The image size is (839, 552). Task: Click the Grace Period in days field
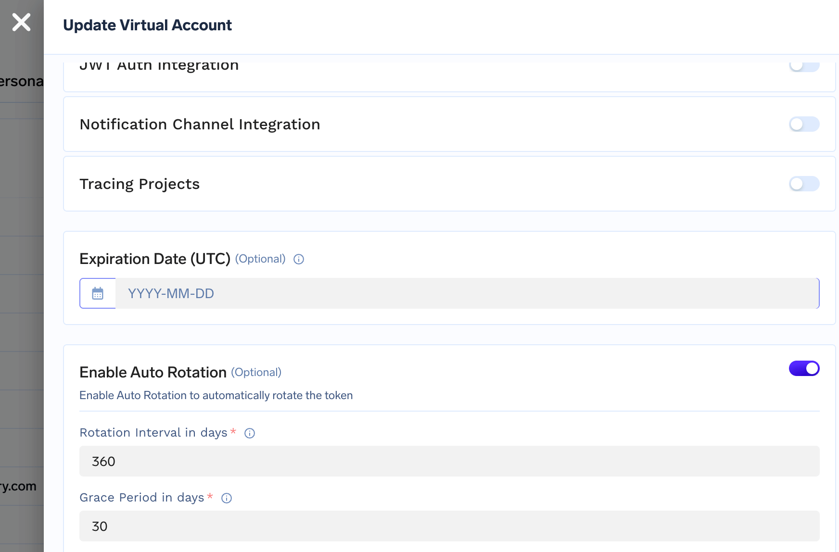point(449,526)
